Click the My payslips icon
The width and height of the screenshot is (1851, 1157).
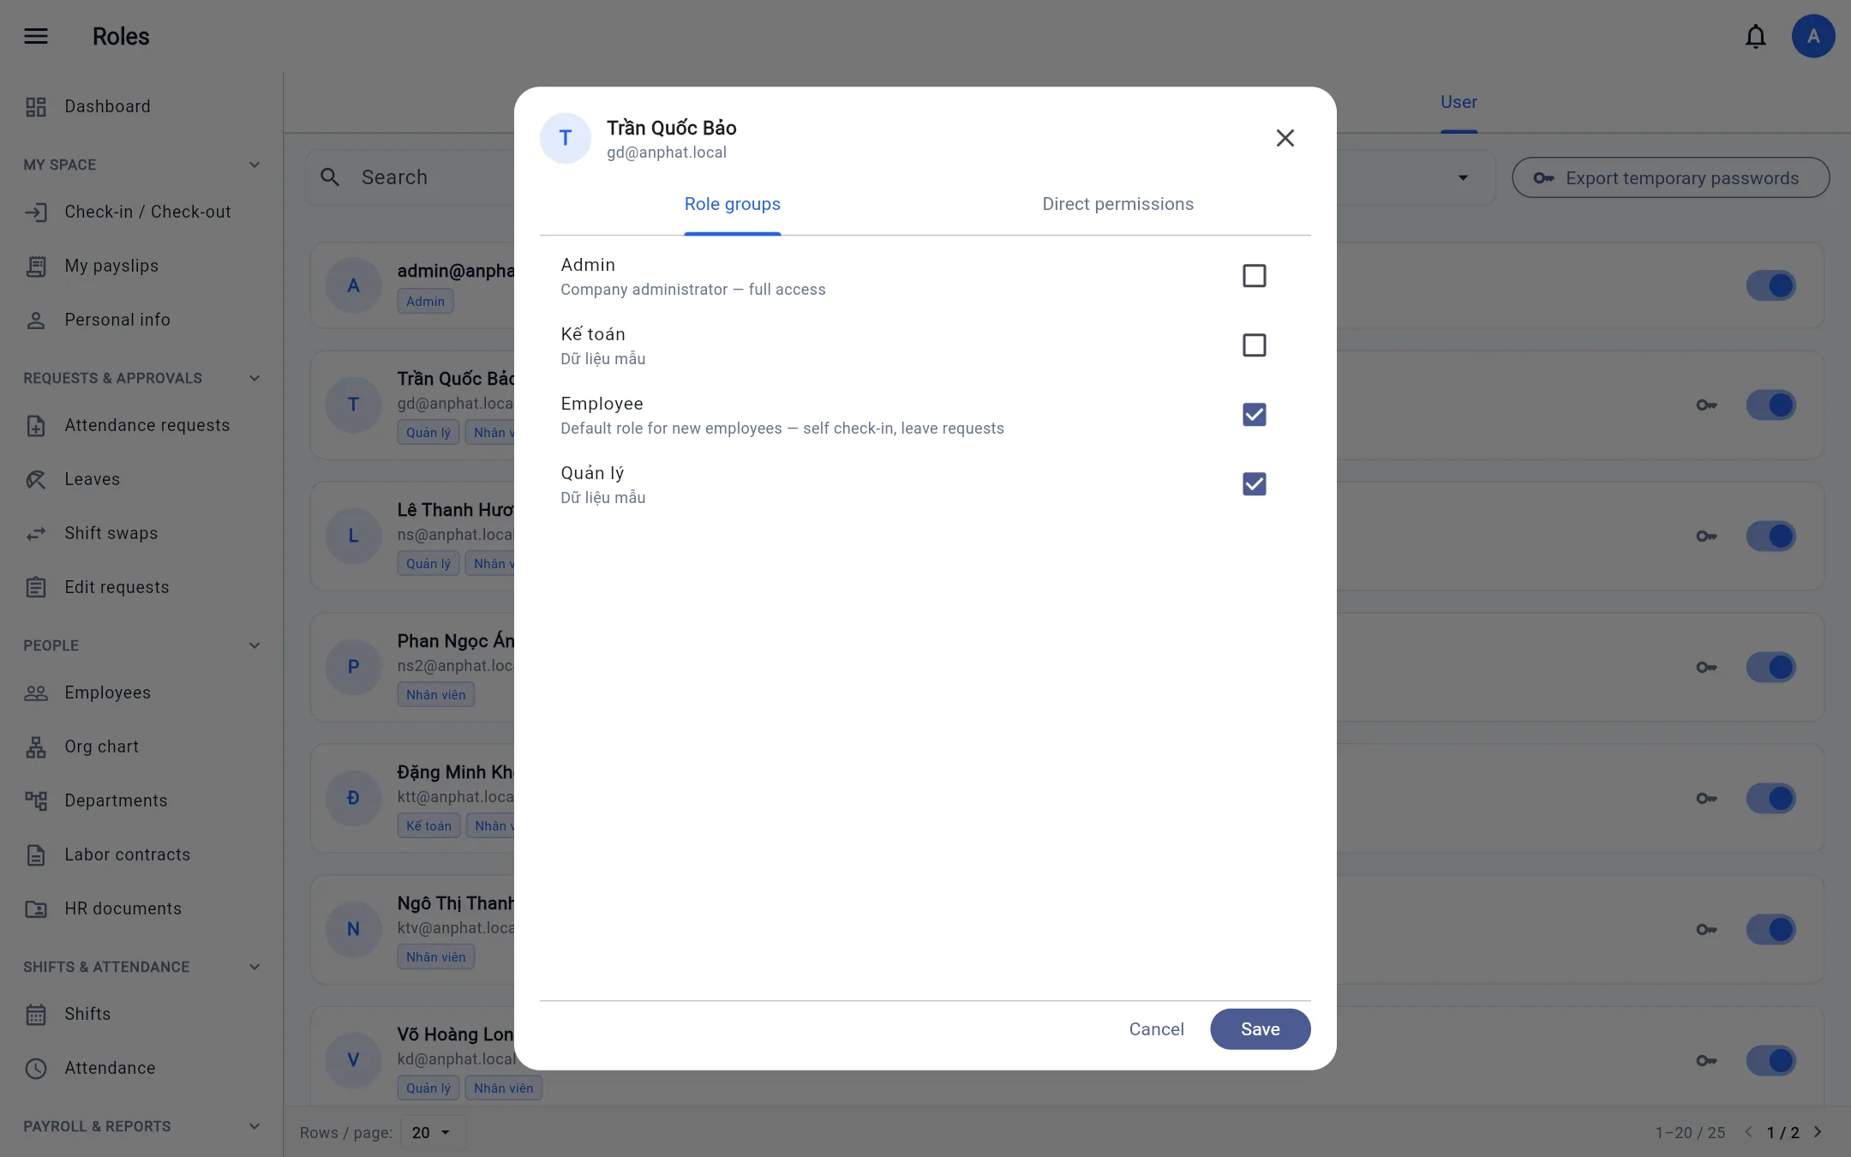tap(36, 266)
